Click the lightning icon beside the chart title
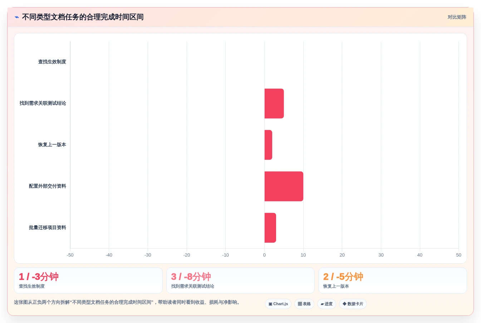Image resolution: width=481 pixels, height=323 pixels. (17, 17)
